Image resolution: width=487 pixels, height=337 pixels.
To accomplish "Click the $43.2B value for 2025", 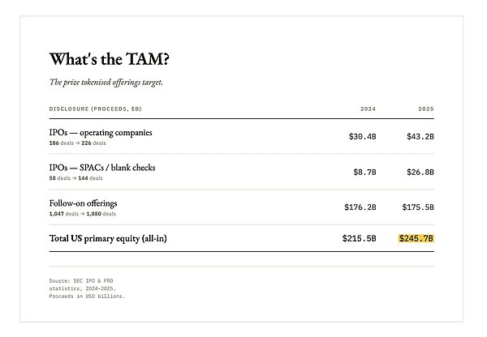I will (420, 136).
